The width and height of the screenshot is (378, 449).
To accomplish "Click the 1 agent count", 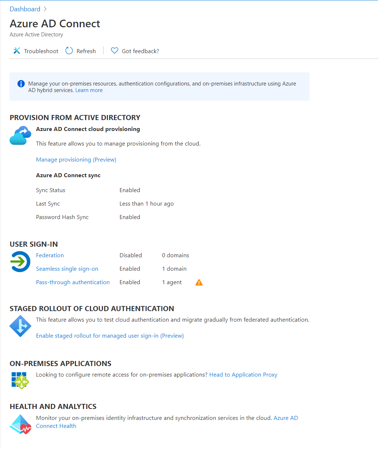I will [x=172, y=282].
